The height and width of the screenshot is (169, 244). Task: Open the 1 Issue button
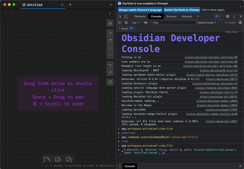[127, 29]
